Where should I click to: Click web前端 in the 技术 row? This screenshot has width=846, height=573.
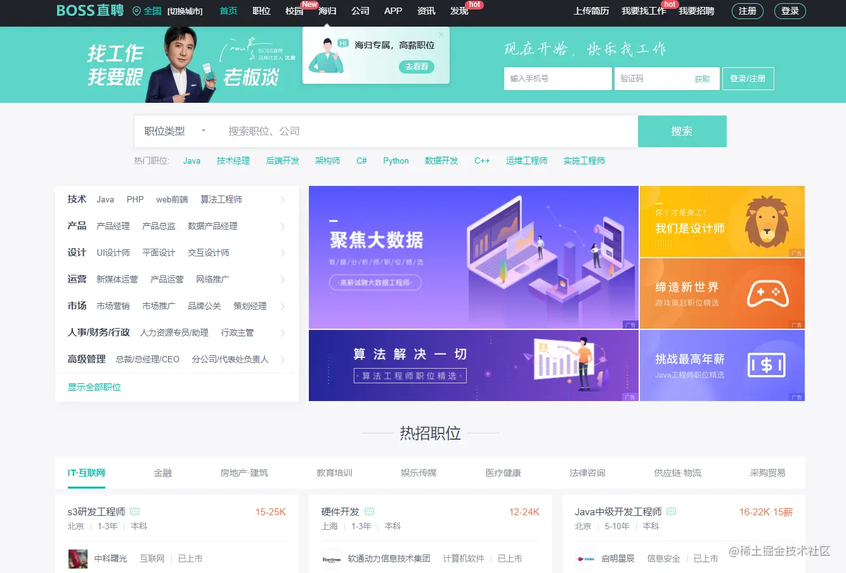(172, 199)
